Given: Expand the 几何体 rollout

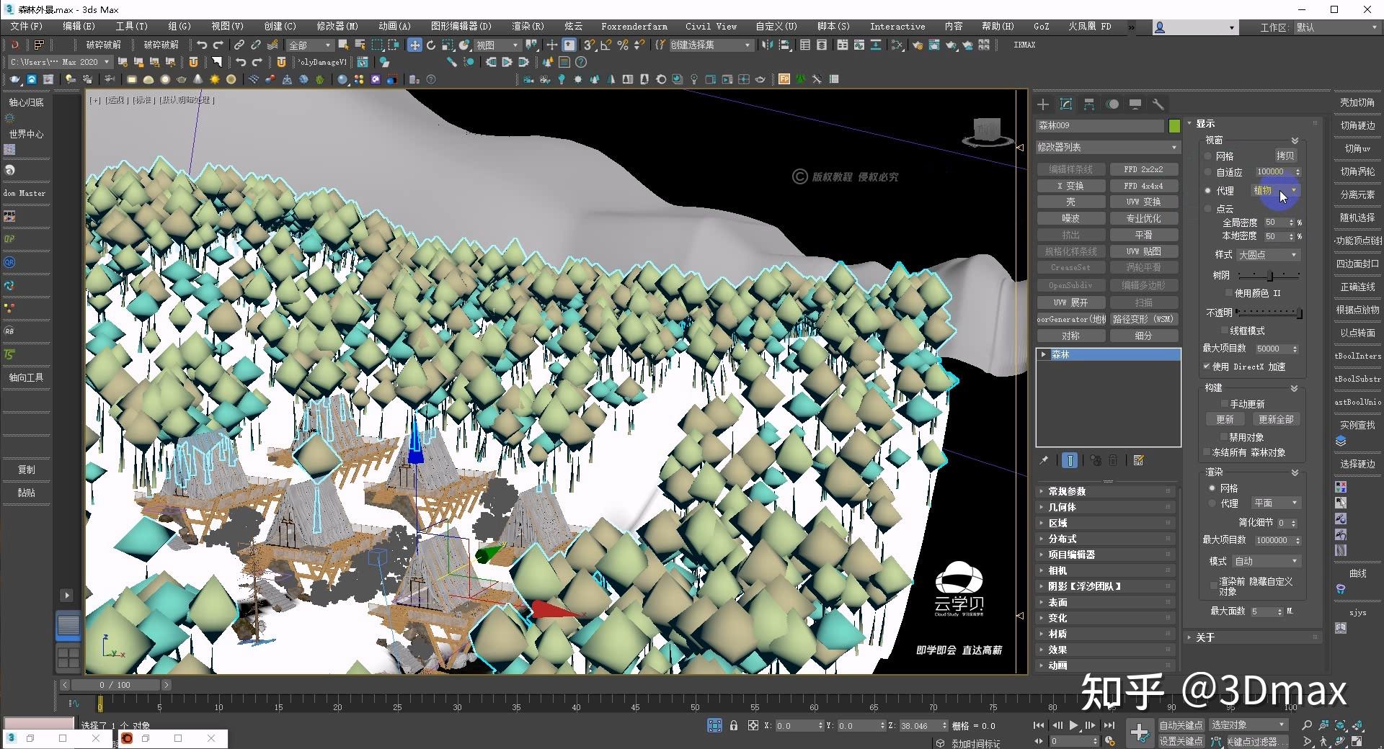Looking at the screenshot, I should [1063, 507].
